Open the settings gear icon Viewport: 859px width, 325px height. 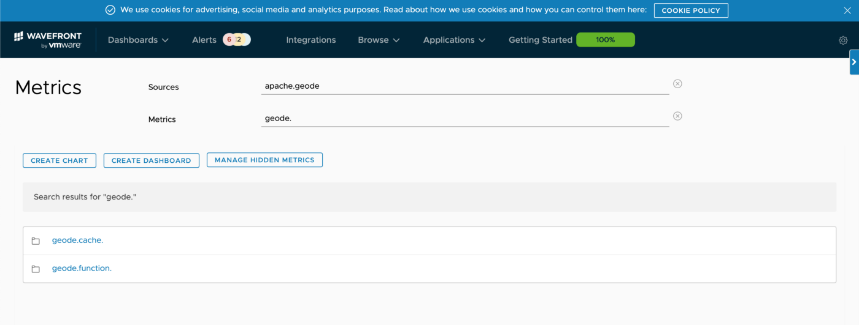pyautogui.click(x=842, y=40)
